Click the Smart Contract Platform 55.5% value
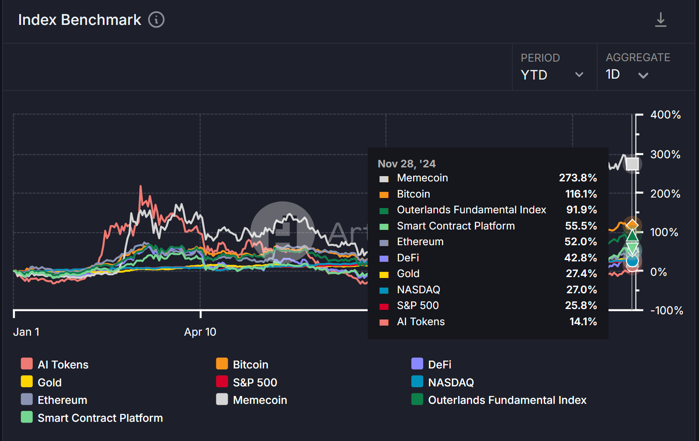 click(x=581, y=226)
